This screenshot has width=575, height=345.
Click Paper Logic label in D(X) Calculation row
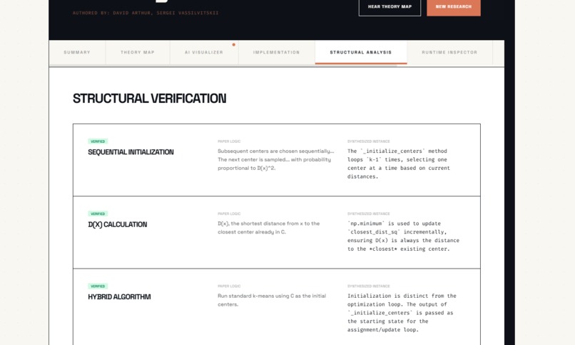[229, 214]
